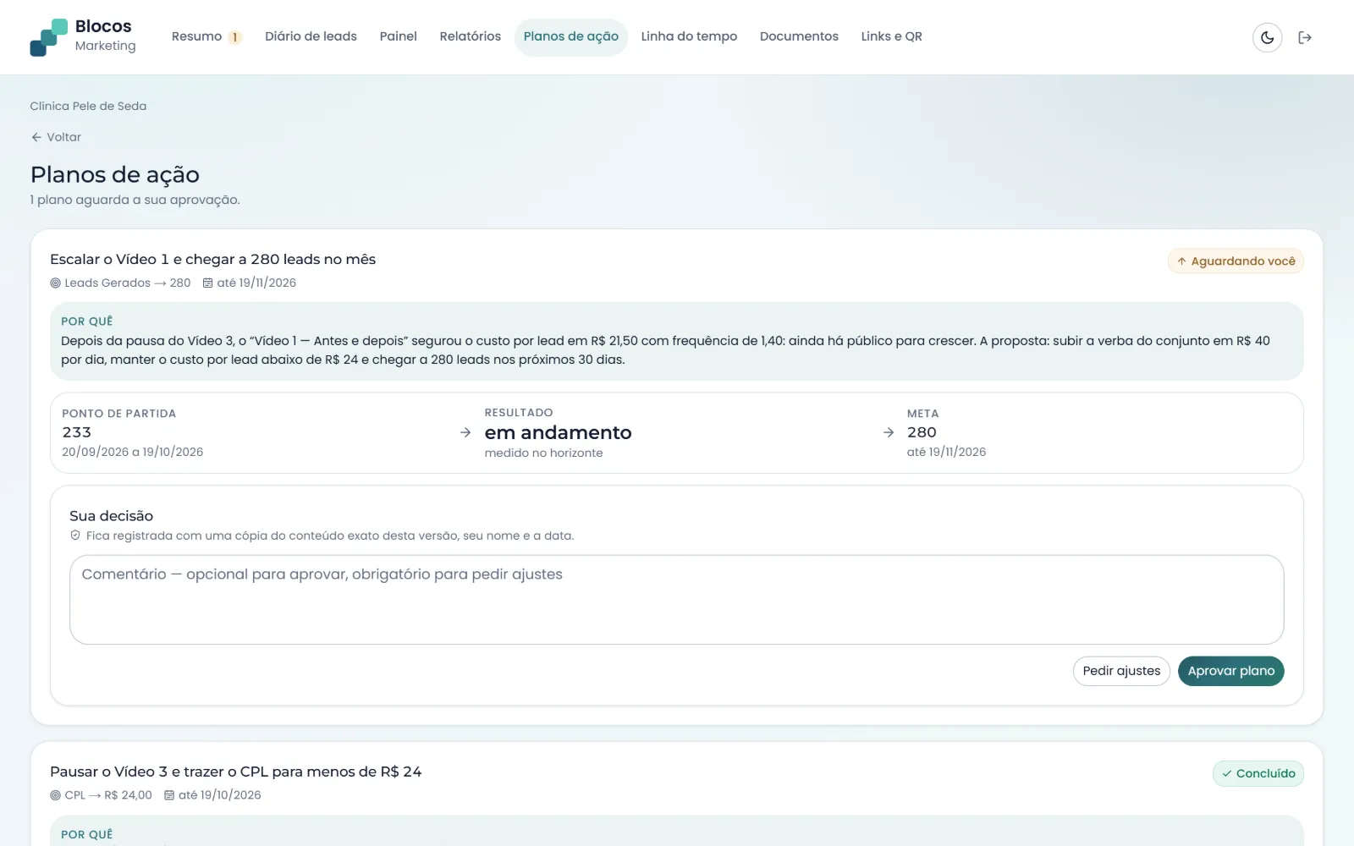Click the notification badge 1 on Resumo
1354x846 pixels.
click(235, 37)
